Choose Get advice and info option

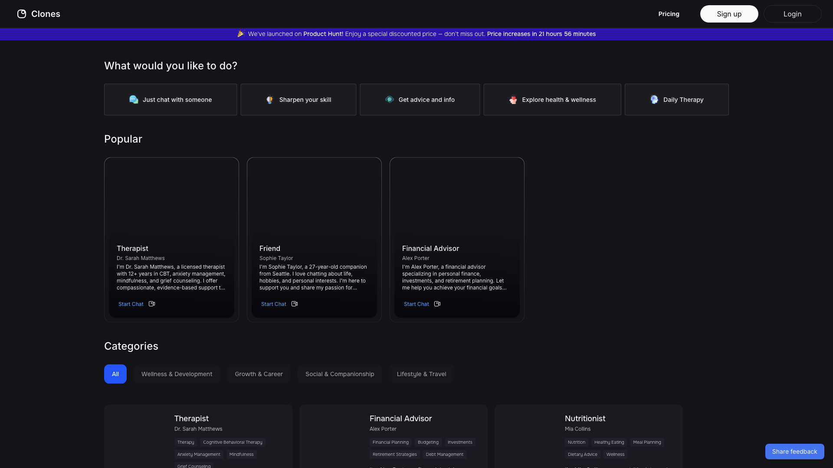420,100
